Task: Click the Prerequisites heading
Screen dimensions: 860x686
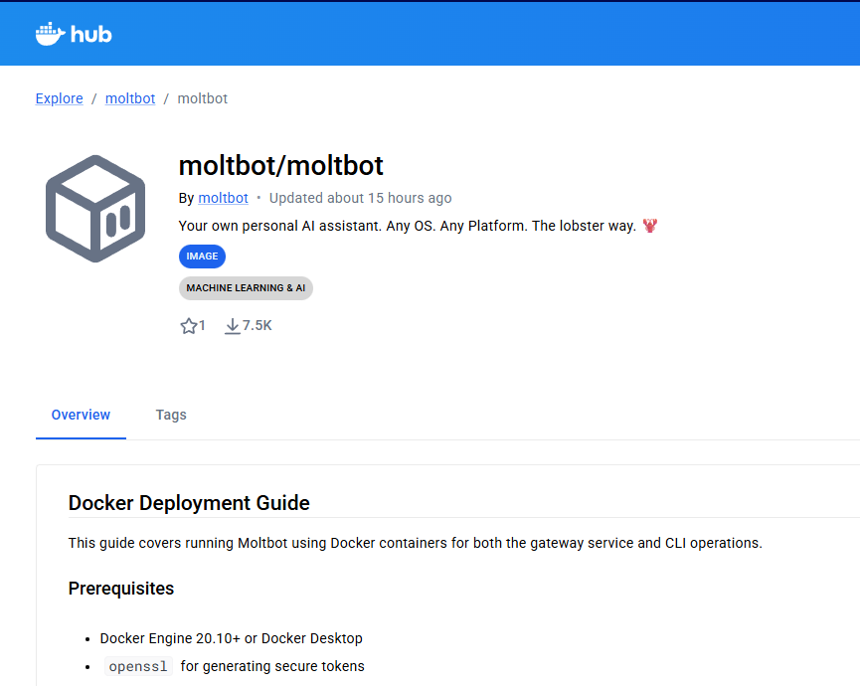Action: [120, 589]
